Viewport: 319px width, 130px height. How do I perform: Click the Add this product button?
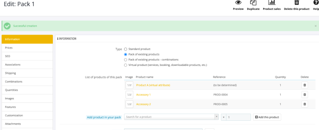[267, 117]
